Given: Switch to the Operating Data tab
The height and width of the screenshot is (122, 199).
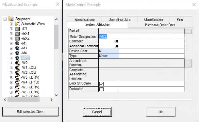Looking at the screenshot, I should click(119, 19).
